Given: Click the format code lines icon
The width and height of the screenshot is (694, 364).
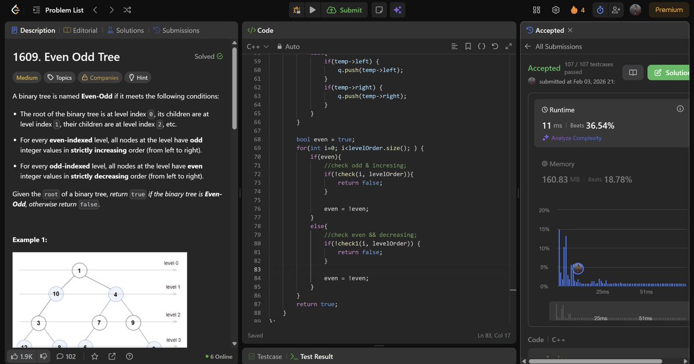Looking at the screenshot, I should (454, 46).
